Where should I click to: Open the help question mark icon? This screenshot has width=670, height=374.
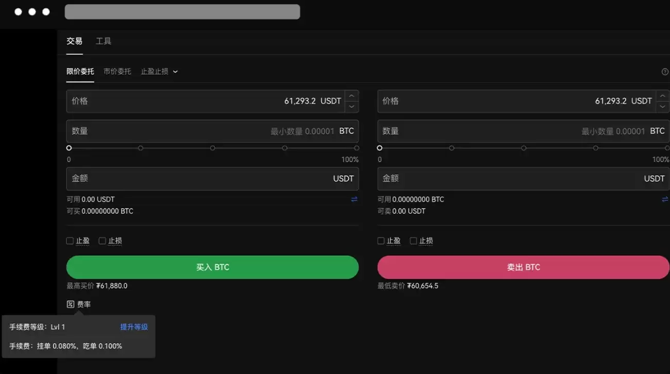click(664, 72)
